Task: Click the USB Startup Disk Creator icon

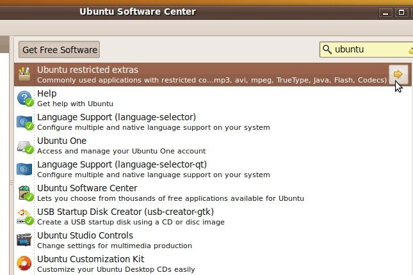Action: [25, 217]
